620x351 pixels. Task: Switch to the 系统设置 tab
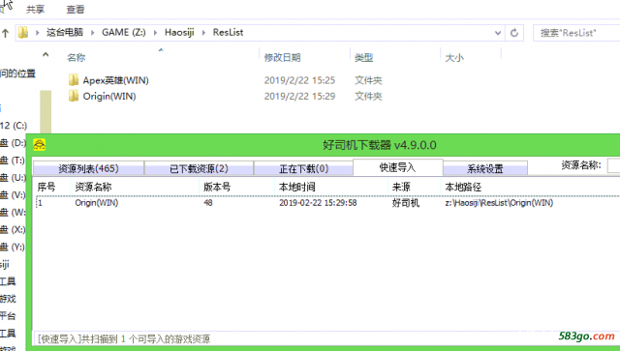[485, 168]
